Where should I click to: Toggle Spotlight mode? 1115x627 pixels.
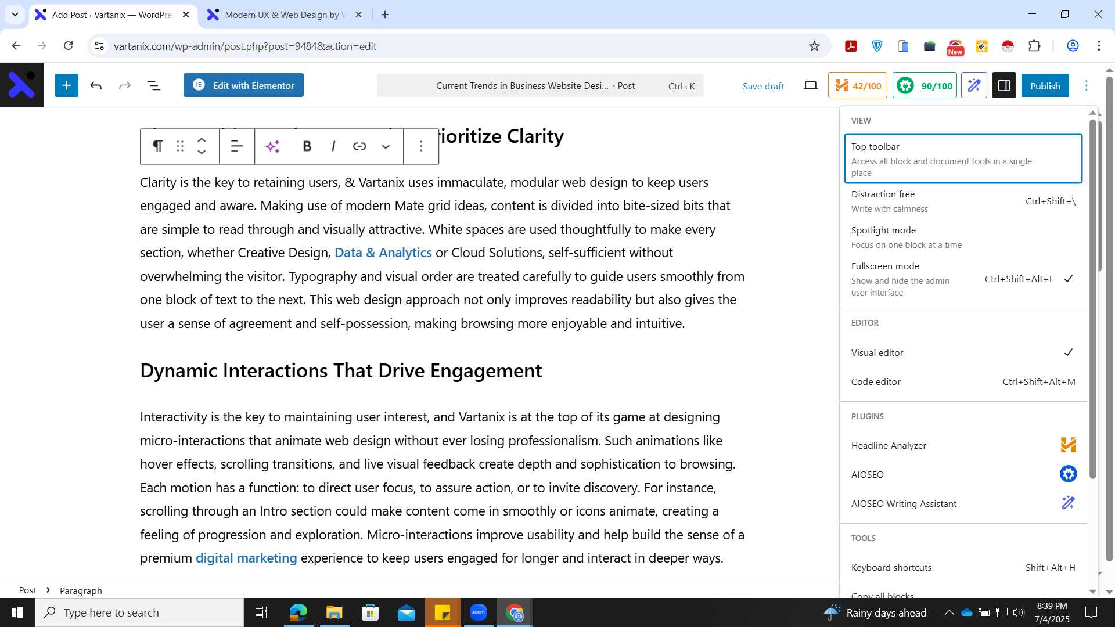pyautogui.click(x=963, y=237)
